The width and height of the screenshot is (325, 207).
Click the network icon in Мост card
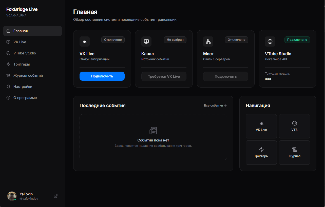208,42
